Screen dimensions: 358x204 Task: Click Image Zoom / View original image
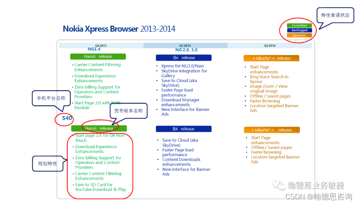pyautogui.click(x=269, y=89)
